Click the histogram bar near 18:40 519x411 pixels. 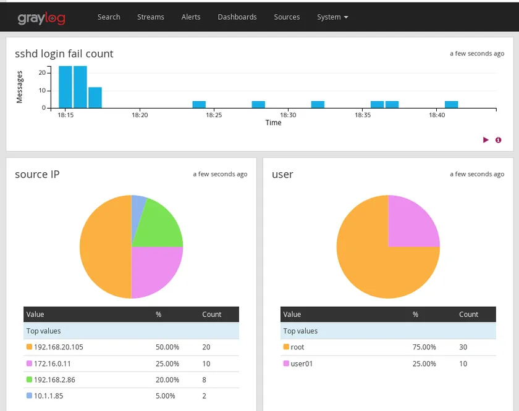[x=452, y=104]
